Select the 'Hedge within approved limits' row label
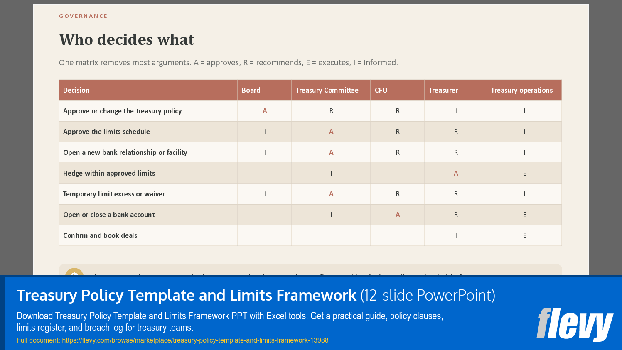The width and height of the screenshot is (622, 350). (109, 173)
